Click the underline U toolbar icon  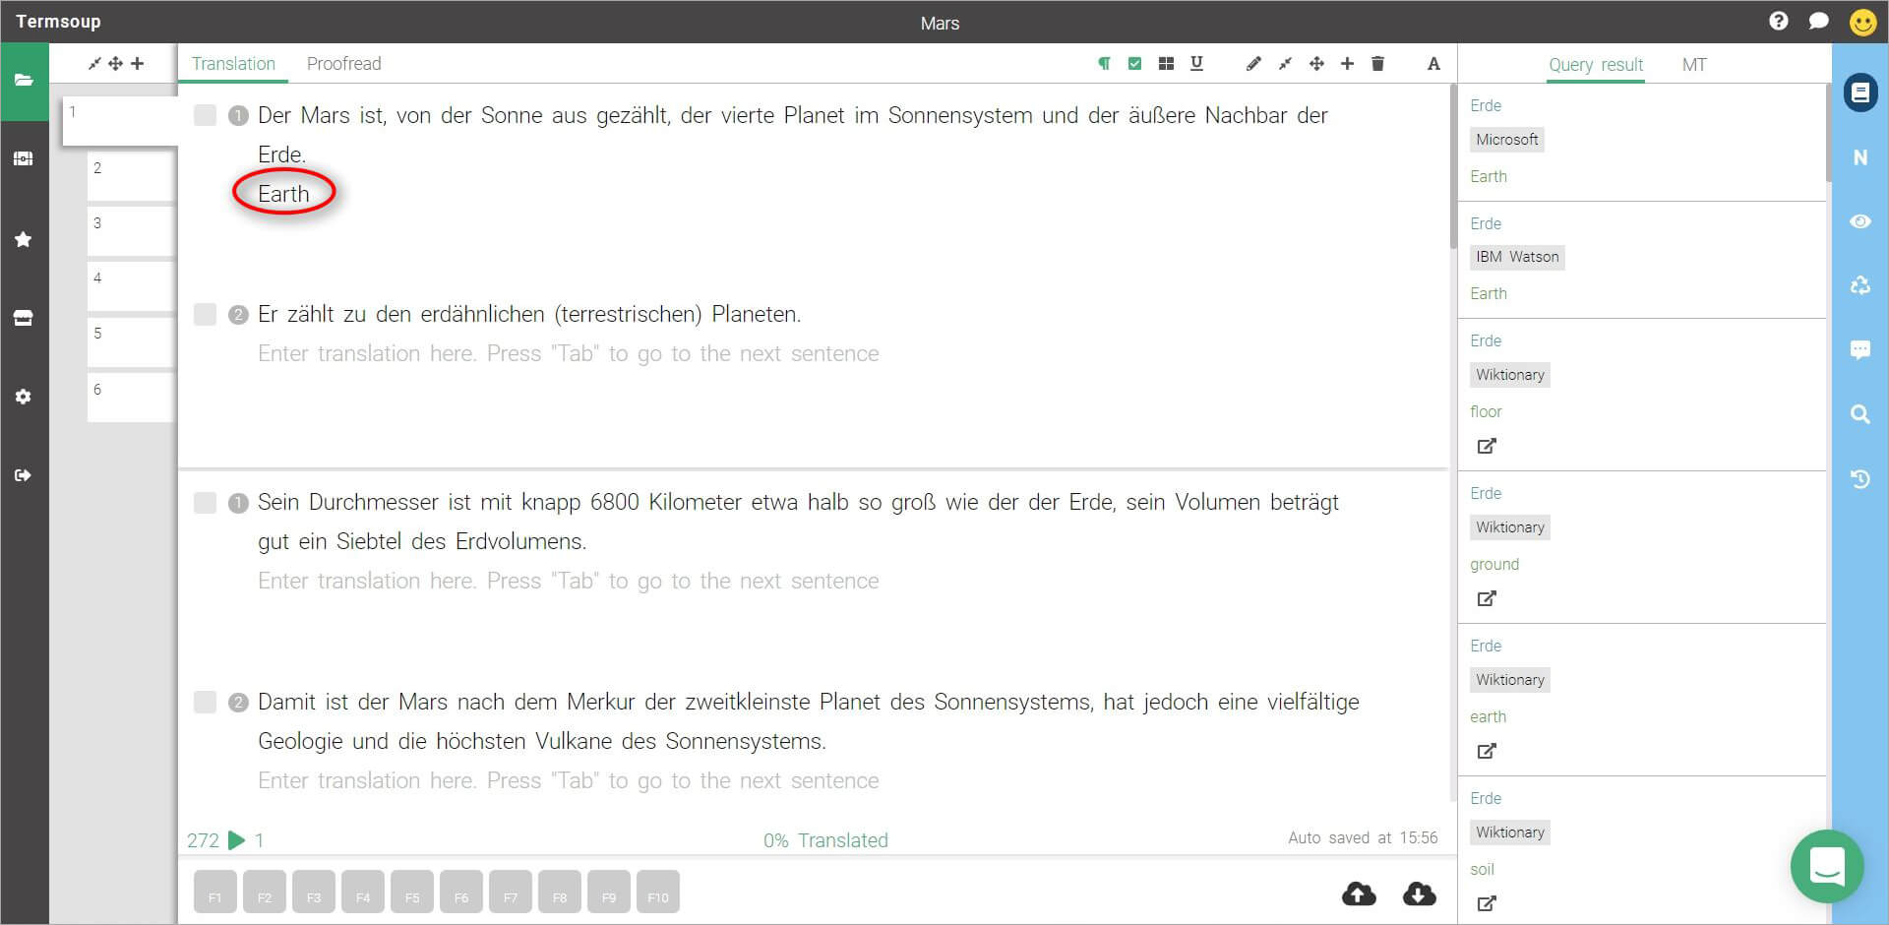click(x=1196, y=64)
